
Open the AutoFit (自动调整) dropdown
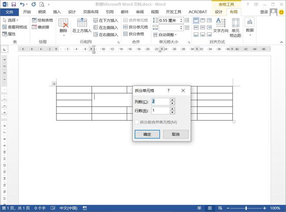[167, 34]
